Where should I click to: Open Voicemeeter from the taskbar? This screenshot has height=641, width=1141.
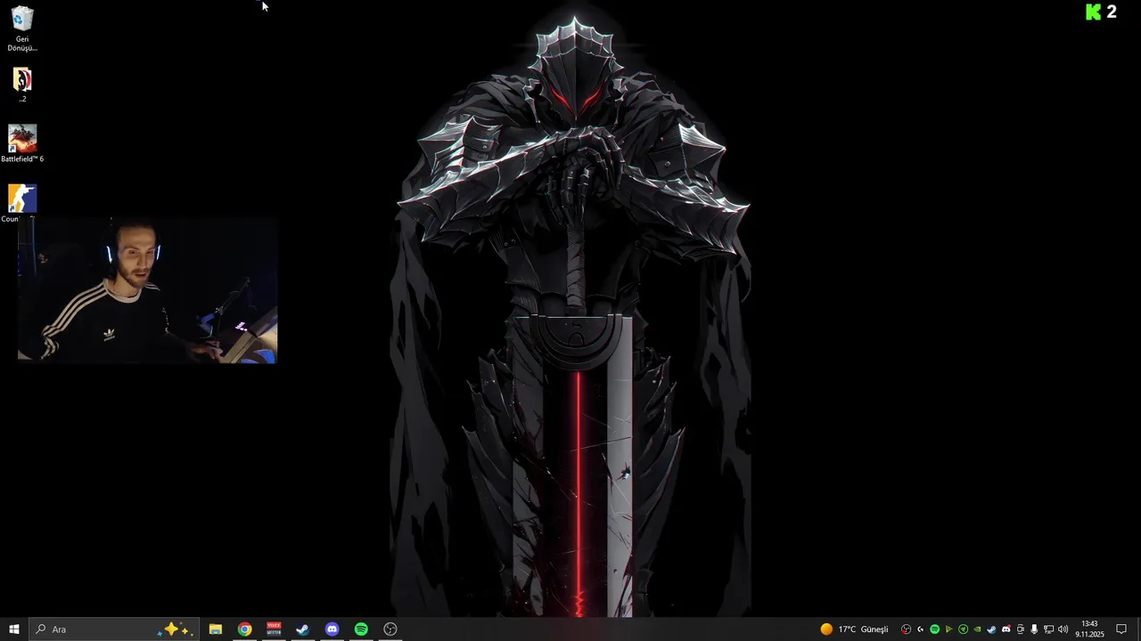pos(274,629)
